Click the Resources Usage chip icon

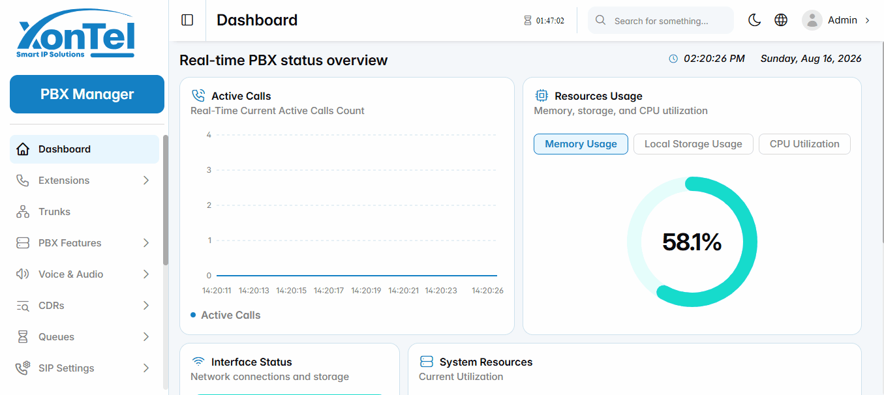[x=541, y=96]
